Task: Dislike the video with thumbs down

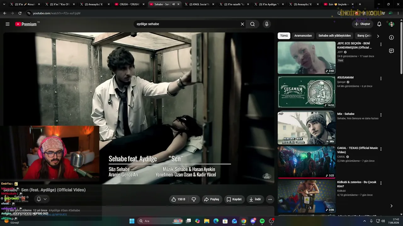Action: (194, 199)
